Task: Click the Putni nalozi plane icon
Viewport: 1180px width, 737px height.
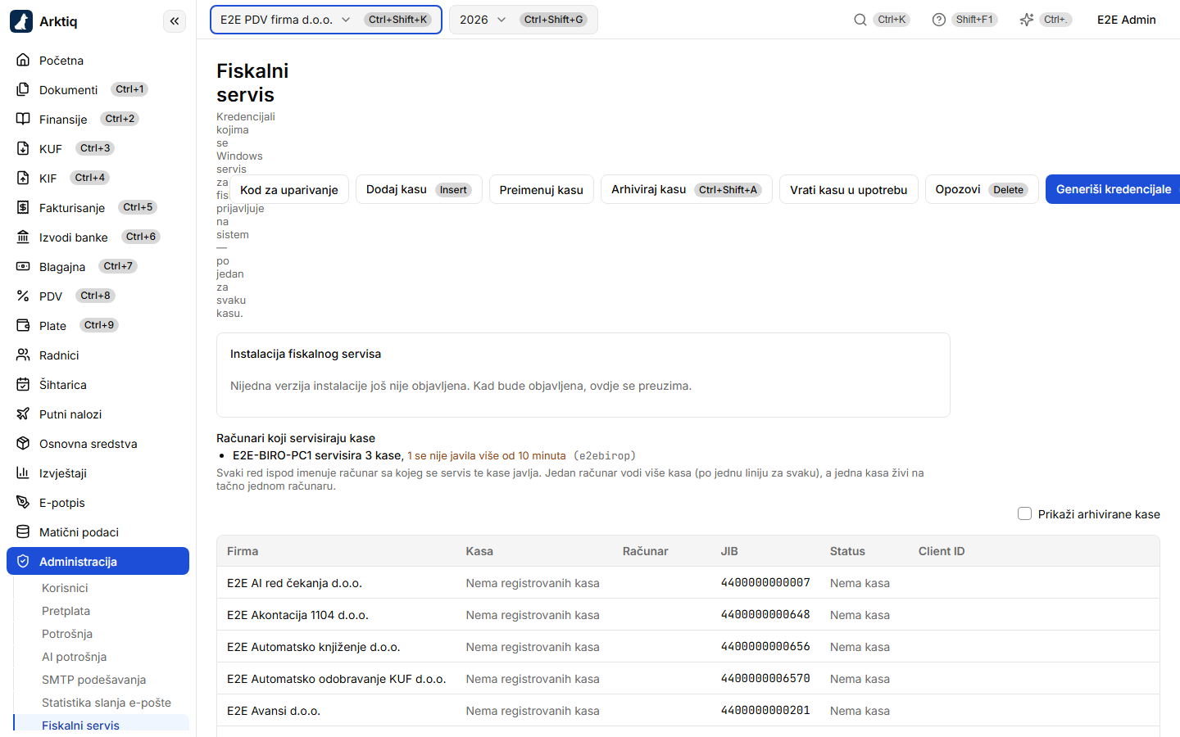Action: point(23,414)
